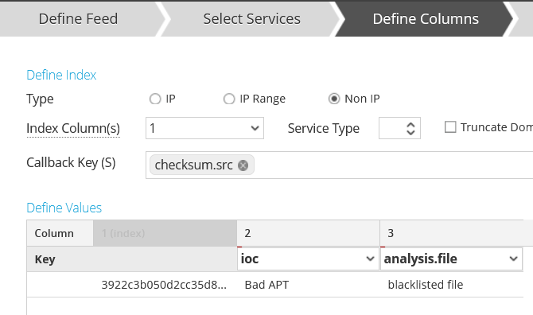
Task: Remove the checksum.src callback key tag
Action: coord(243,165)
